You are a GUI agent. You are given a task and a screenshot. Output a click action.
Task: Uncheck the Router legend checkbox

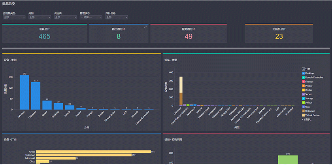(303, 90)
